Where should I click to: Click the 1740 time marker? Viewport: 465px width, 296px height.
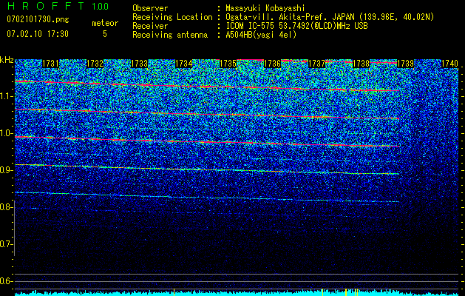(x=450, y=64)
